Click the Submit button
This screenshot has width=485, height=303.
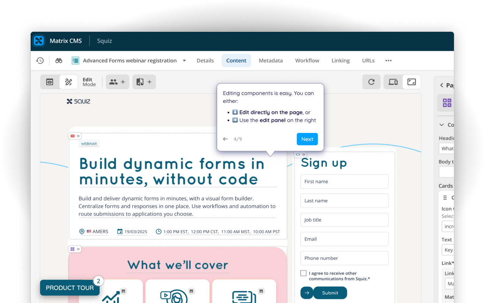pos(330,293)
